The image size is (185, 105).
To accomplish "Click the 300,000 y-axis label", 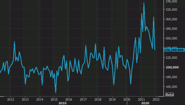I will tap(172, 19).
